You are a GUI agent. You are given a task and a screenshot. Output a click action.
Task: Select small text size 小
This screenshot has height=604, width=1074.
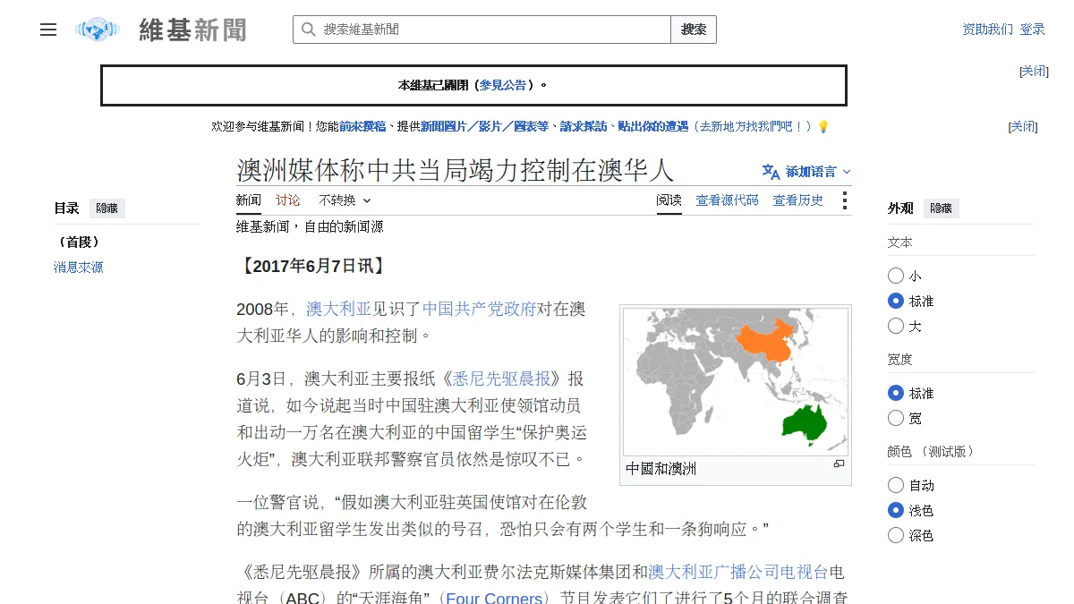click(x=896, y=276)
